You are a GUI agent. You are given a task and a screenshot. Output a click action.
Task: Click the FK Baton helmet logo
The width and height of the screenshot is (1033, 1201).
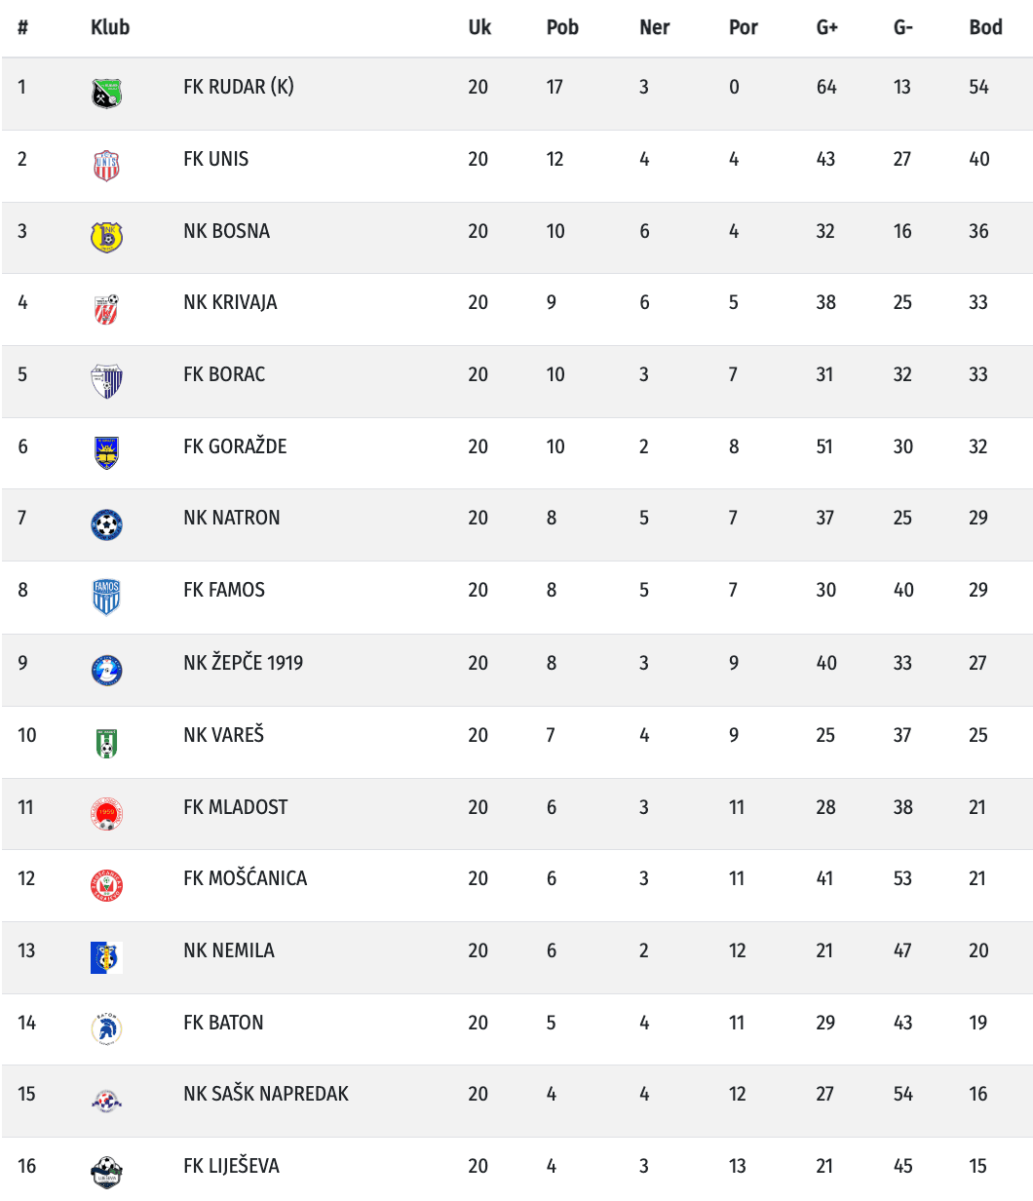pos(106,1028)
